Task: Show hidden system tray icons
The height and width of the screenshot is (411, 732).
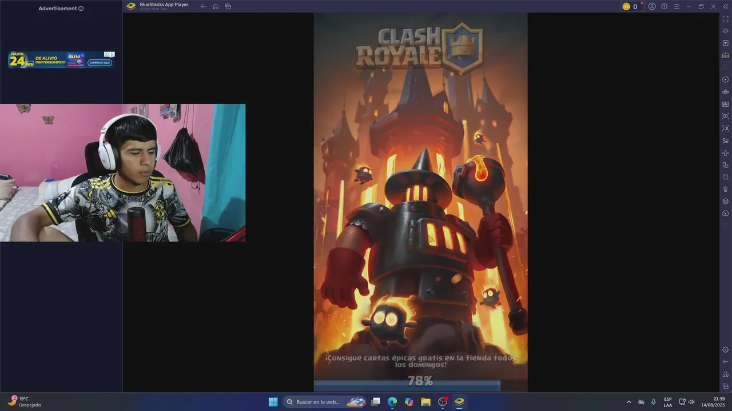Action: pyautogui.click(x=629, y=402)
